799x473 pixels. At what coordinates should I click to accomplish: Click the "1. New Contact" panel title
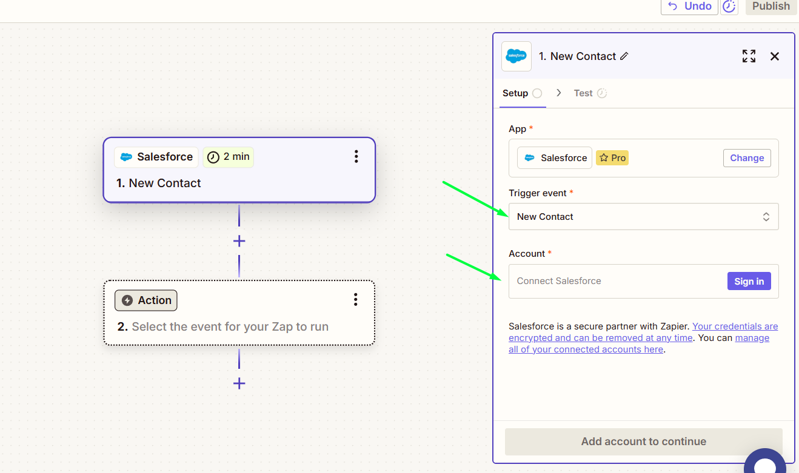pos(577,56)
